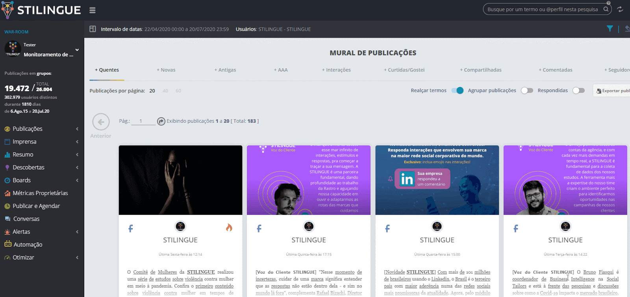Click the WAR-ROOM label
Image resolution: width=630 pixels, height=297 pixels.
click(17, 32)
